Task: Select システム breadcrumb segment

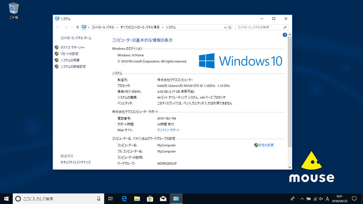Action: 171,27
